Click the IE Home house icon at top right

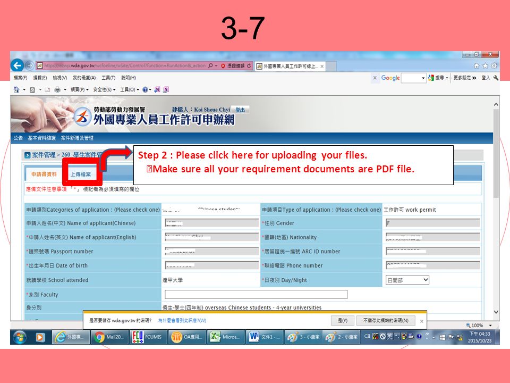click(477, 66)
